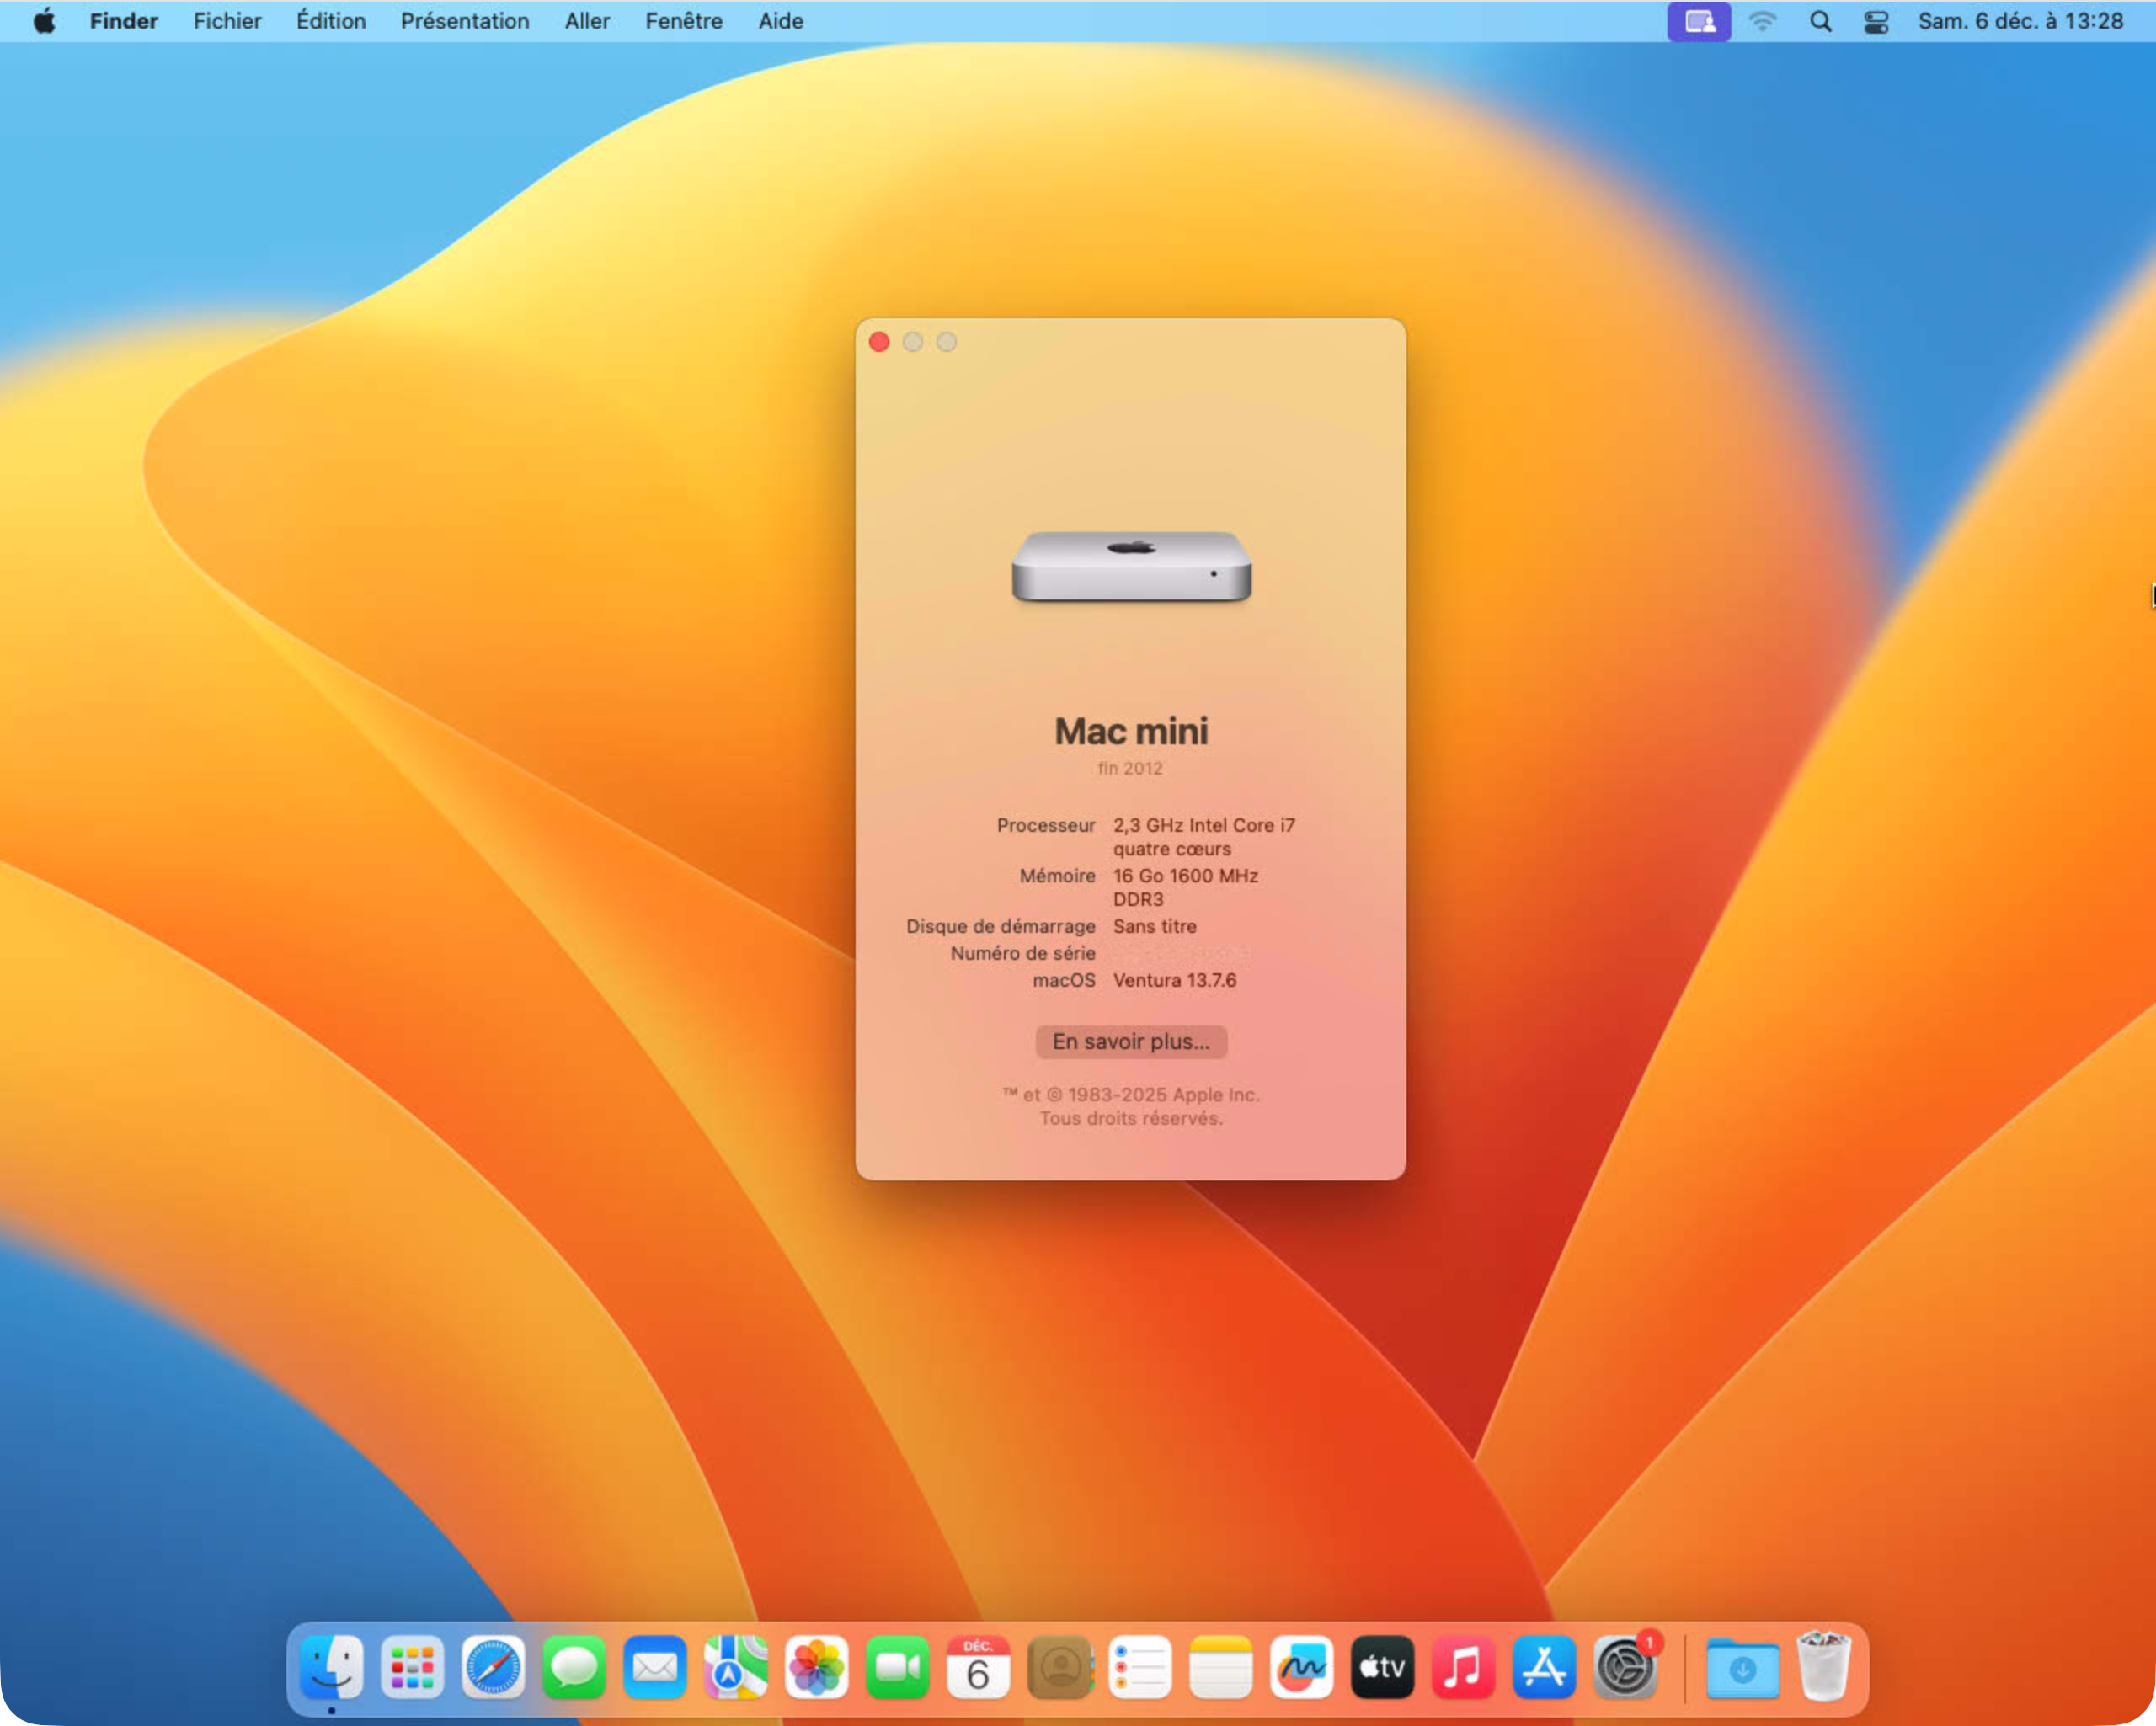Open the Music app icon

(1463, 1667)
